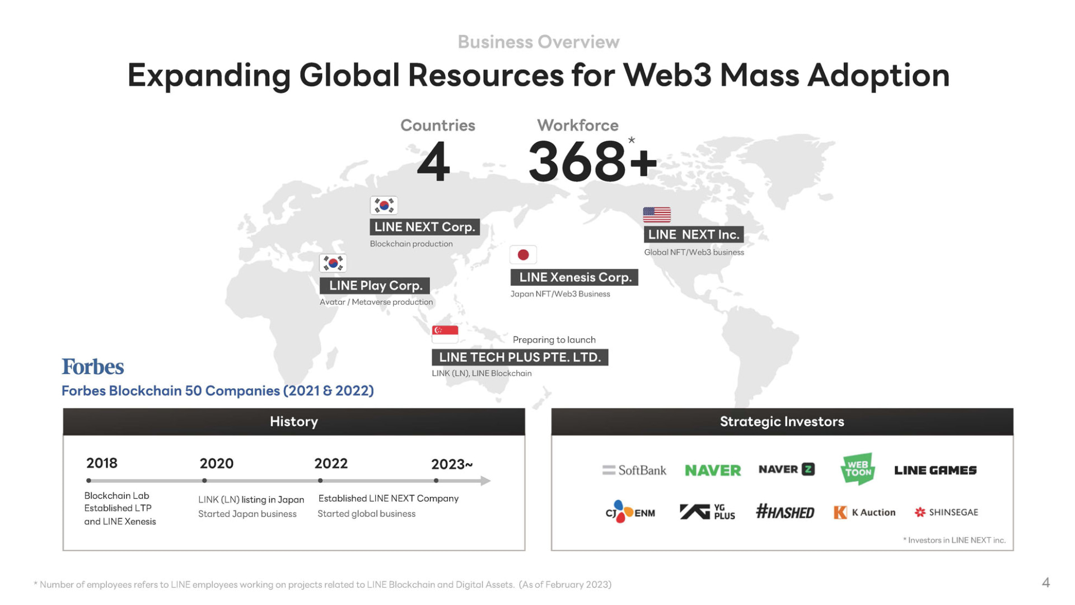
Task: Click the WEBTOON logo
Action: tap(857, 469)
